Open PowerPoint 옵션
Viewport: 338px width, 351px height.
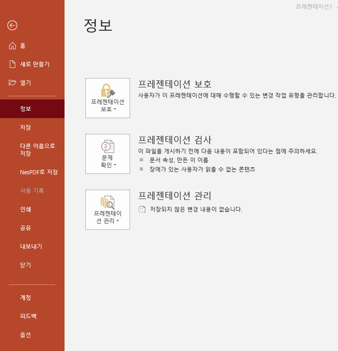(26, 335)
